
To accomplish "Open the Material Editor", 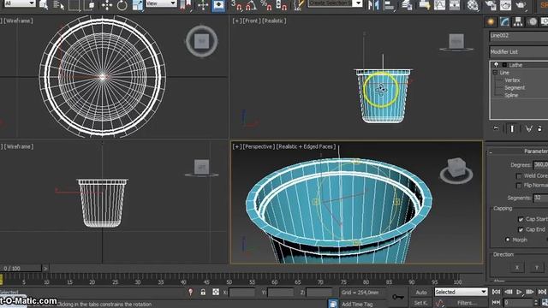I will pos(473,5).
